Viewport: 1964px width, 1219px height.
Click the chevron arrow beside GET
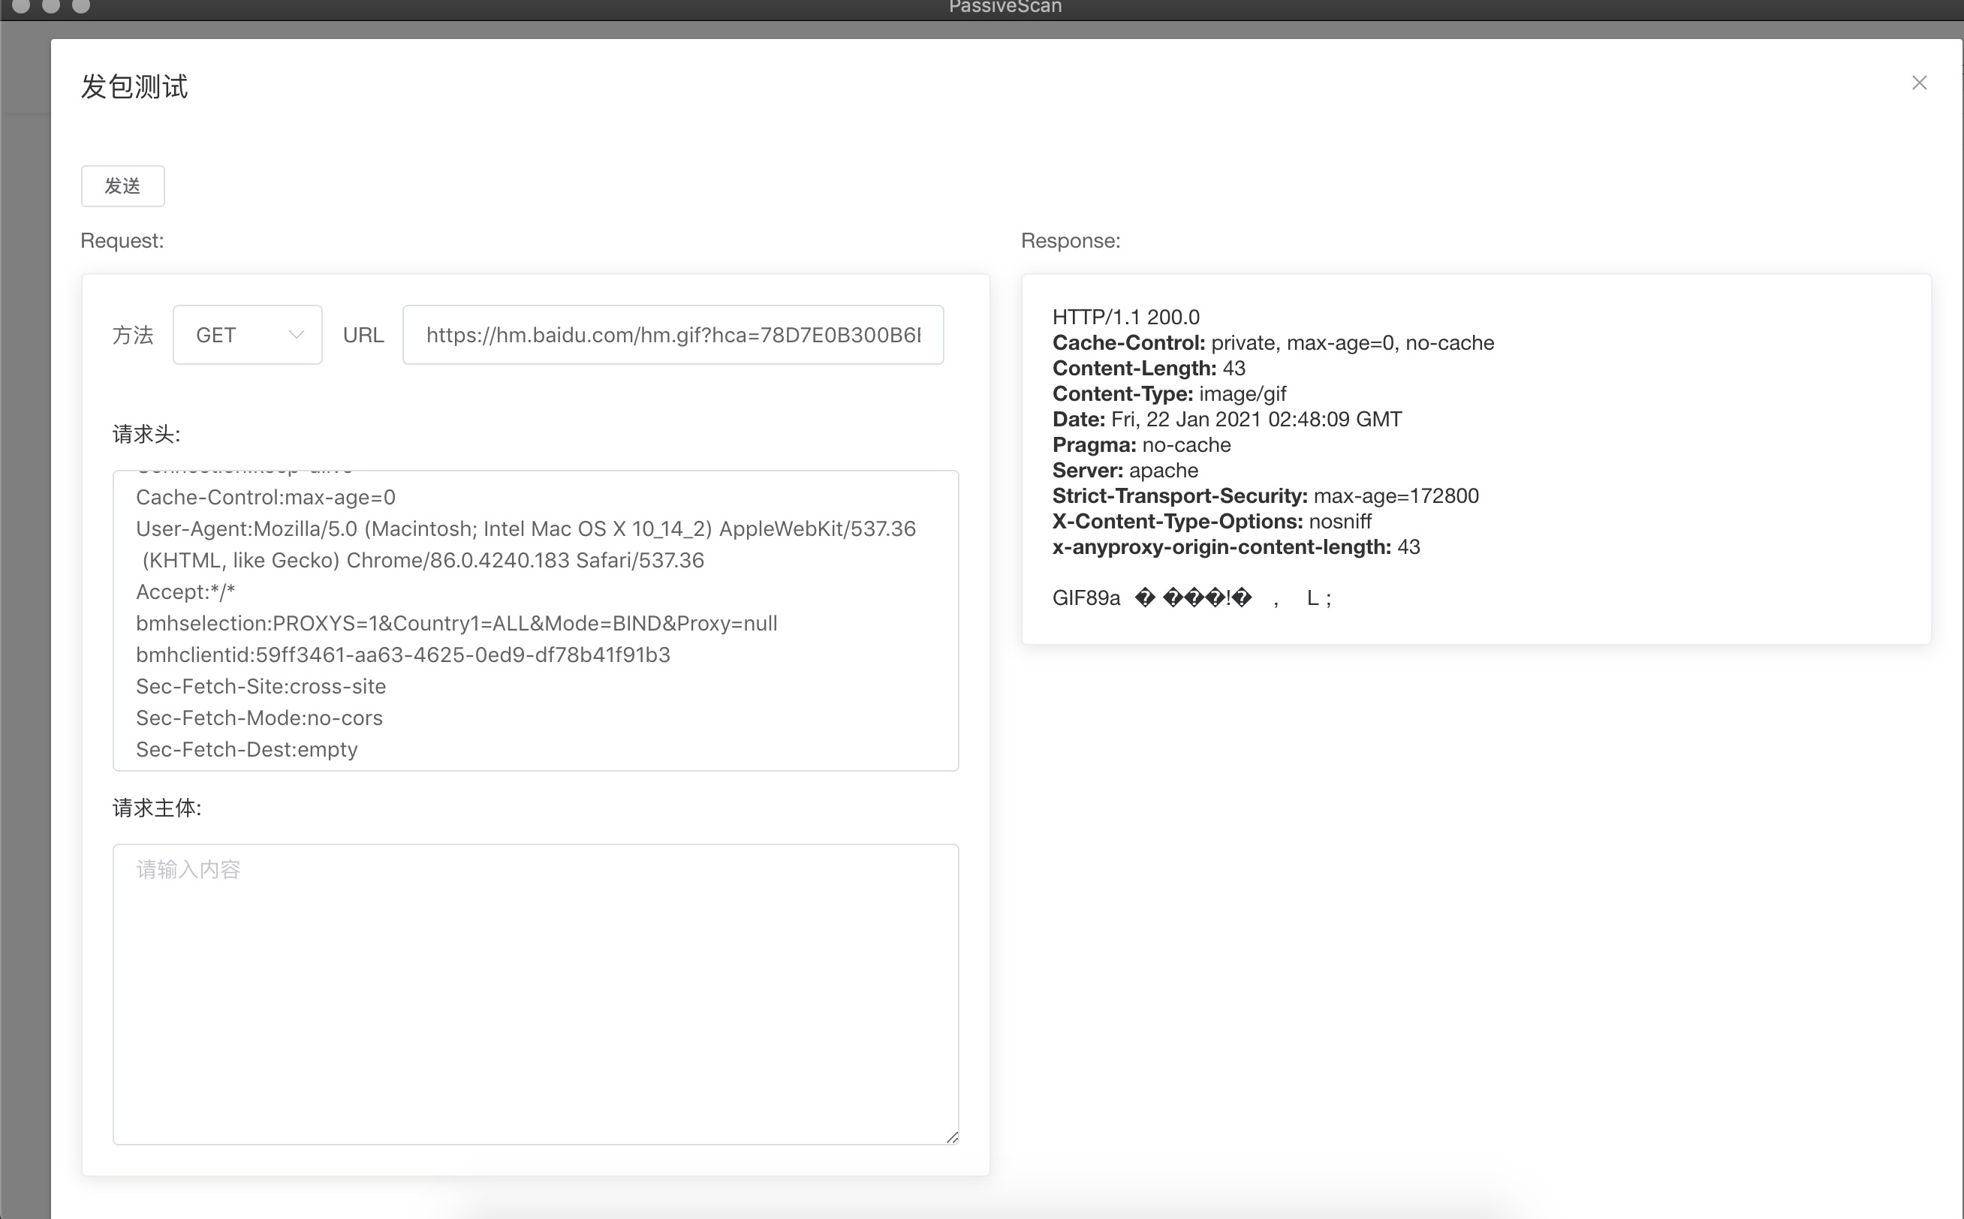click(x=296, y=335)
